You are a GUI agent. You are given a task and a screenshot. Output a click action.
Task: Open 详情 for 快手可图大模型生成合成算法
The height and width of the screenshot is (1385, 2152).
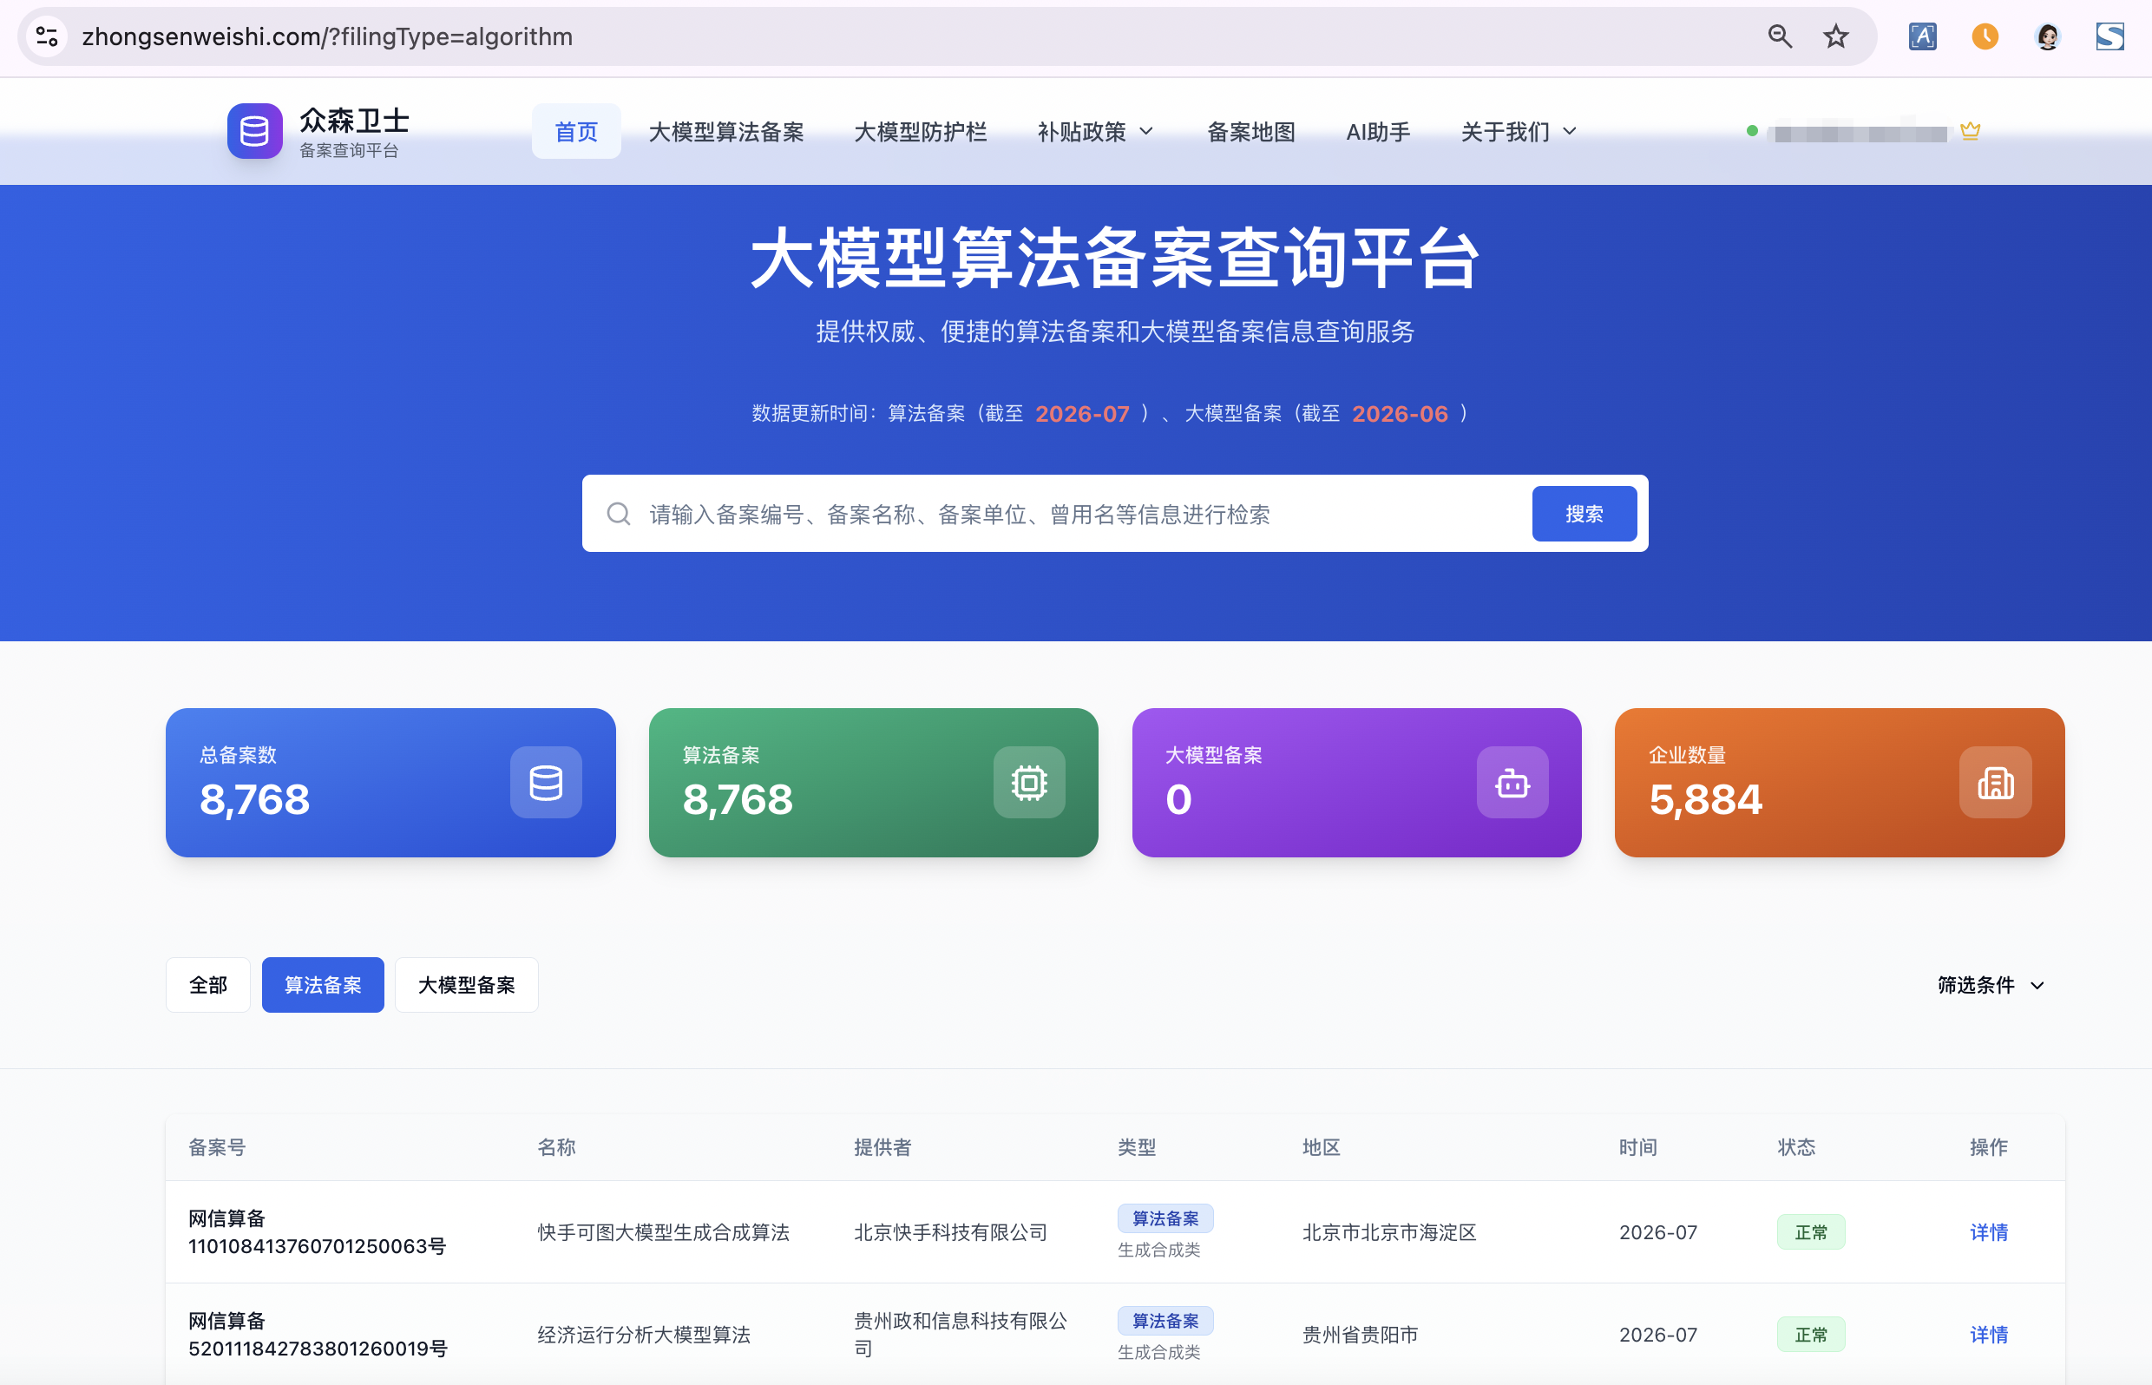(1988, 1232)
